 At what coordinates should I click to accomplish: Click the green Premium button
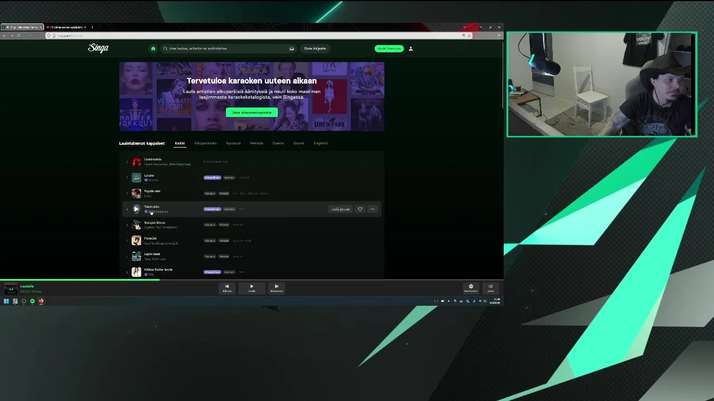[389, 48]
